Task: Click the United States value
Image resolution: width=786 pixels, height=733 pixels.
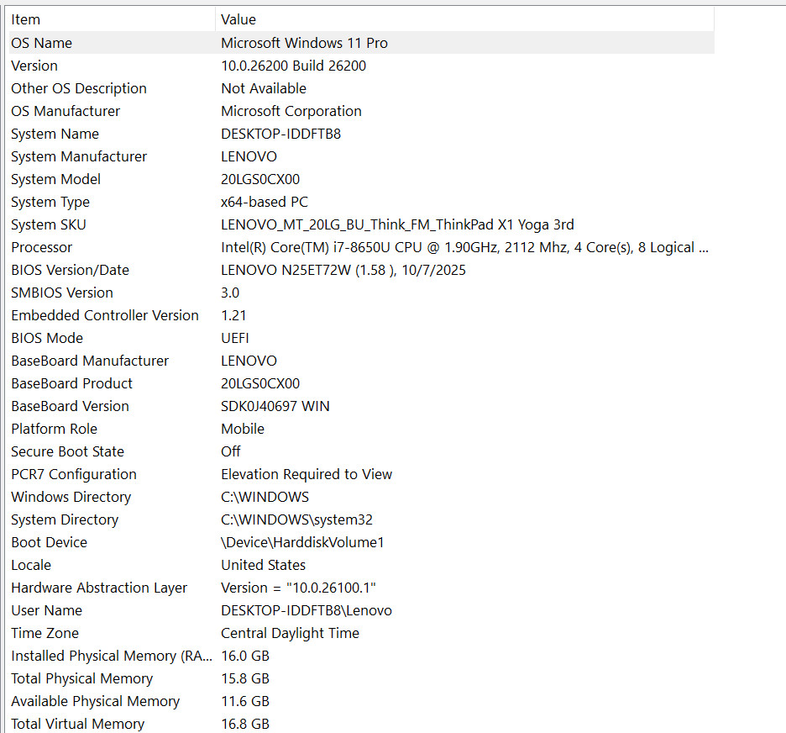Action: coord(263,565)
